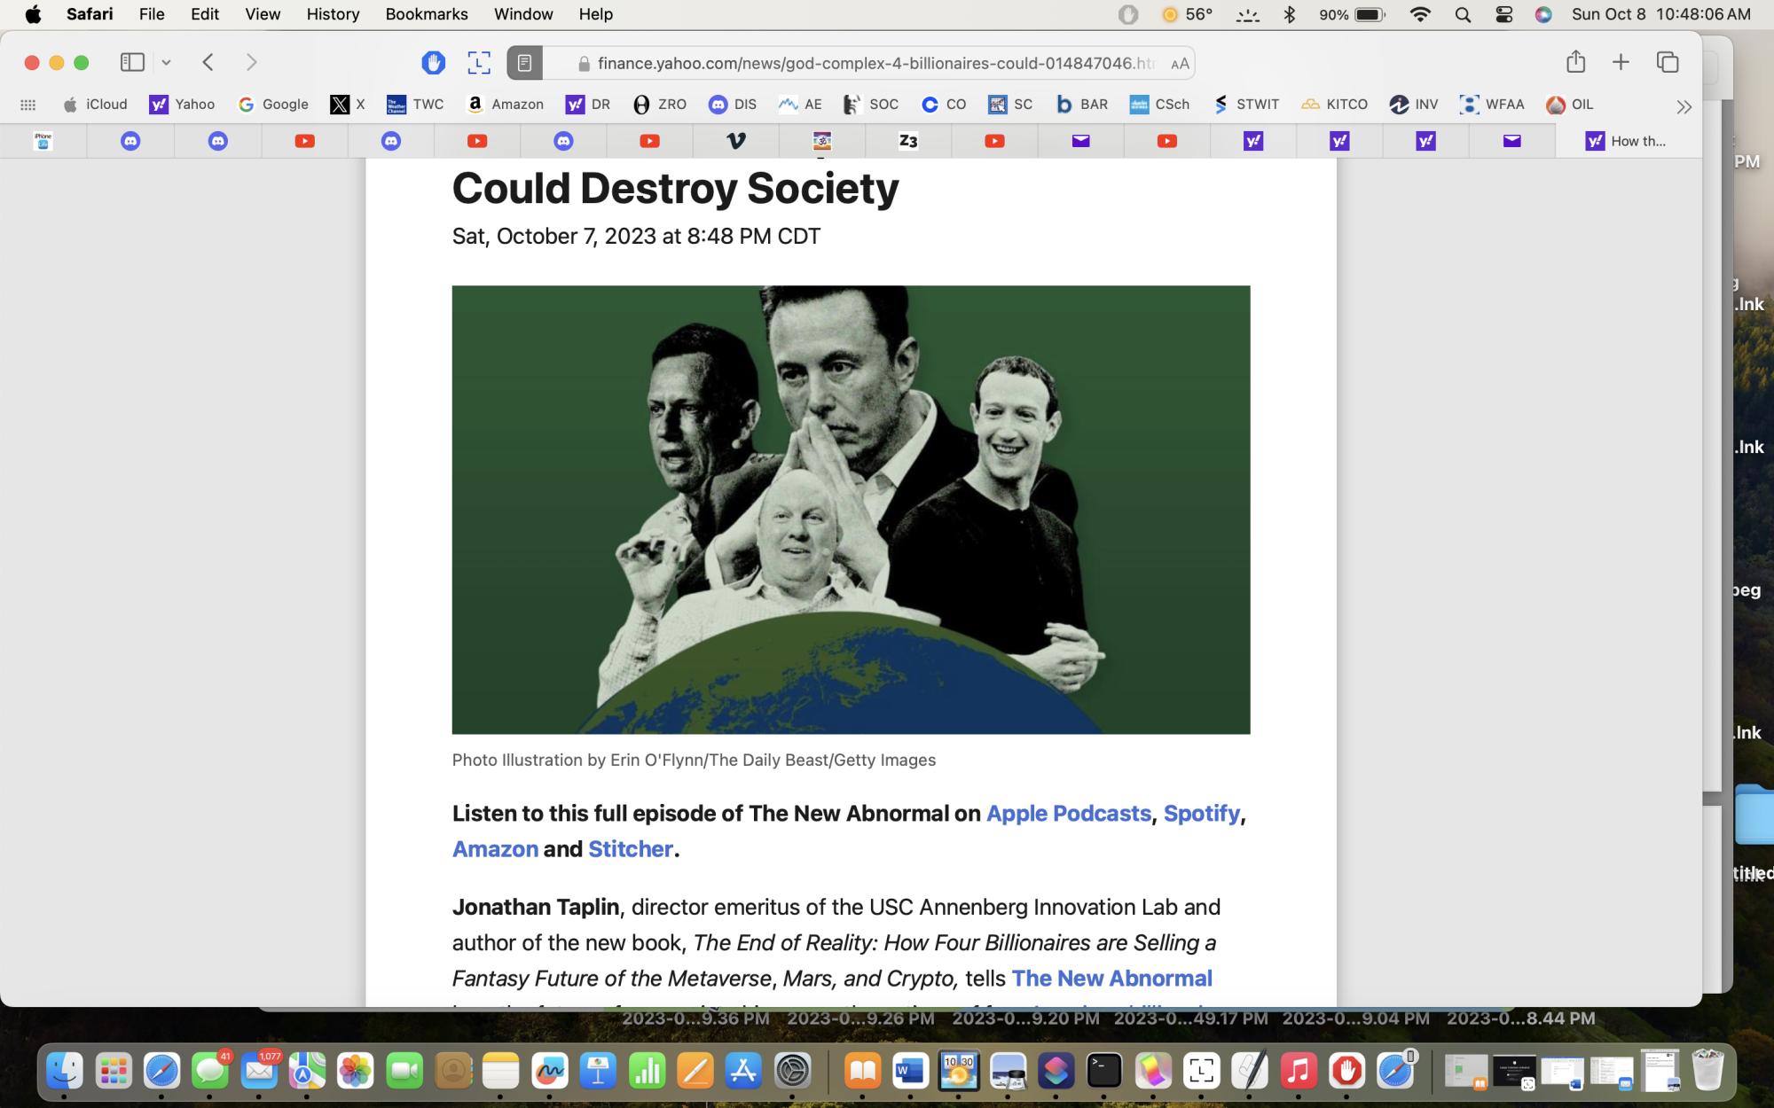This screenshot has height=1108, width=1774.
Task: Open the History menu
Action: click(333, 14)
